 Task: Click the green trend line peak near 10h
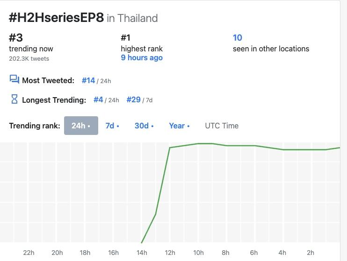click(199, 143)
